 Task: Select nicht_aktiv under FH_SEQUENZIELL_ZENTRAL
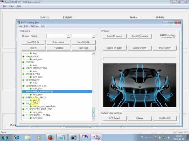pos(37,118)
